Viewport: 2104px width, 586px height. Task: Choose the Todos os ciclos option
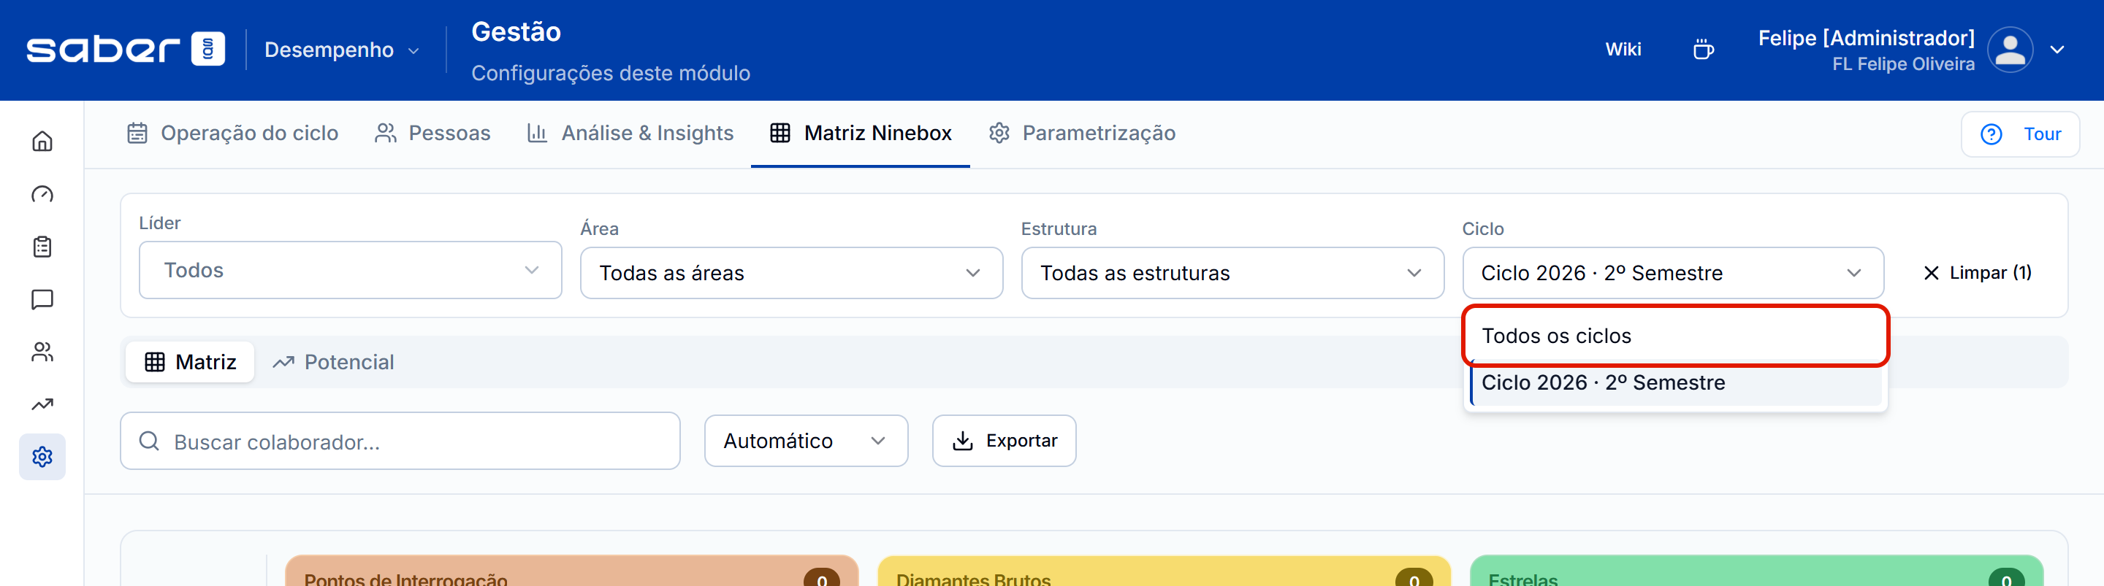point(1675,336)
